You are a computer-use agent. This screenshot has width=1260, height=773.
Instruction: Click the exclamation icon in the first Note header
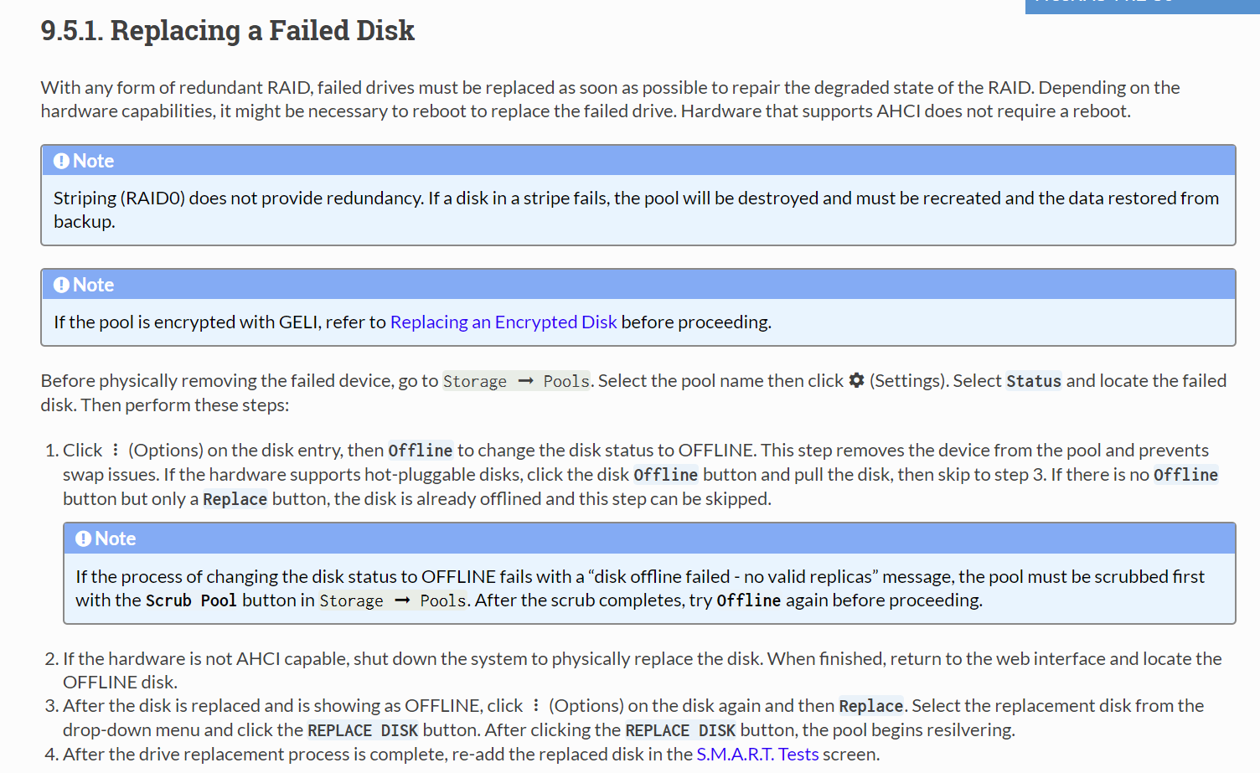(x=61, y=161)
